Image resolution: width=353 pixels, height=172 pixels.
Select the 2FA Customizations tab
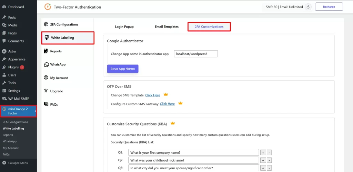209,27
